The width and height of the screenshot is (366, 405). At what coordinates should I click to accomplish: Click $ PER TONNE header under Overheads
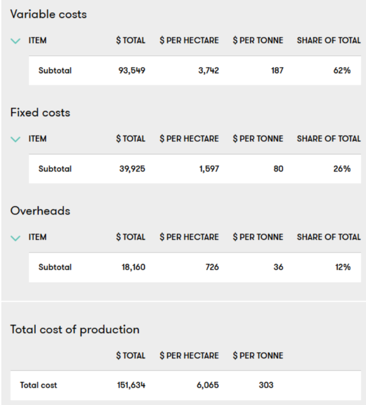[258, 237]
